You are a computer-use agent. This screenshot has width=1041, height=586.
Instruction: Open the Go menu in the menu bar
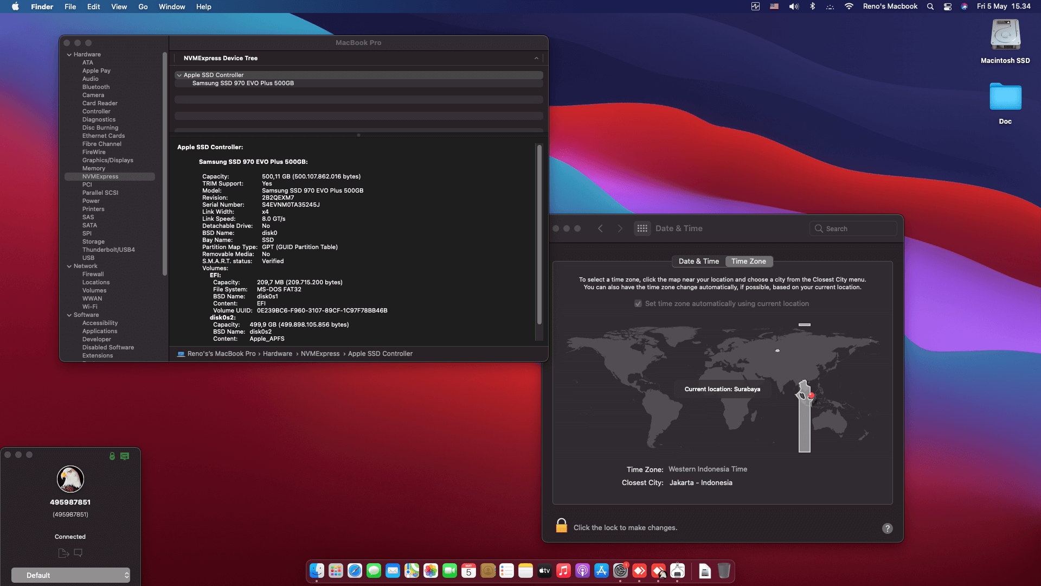pyautogui.click(x=143, y=7)
